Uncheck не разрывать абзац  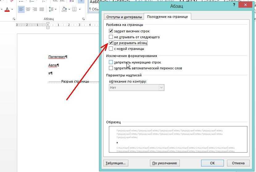pos(111,43)
